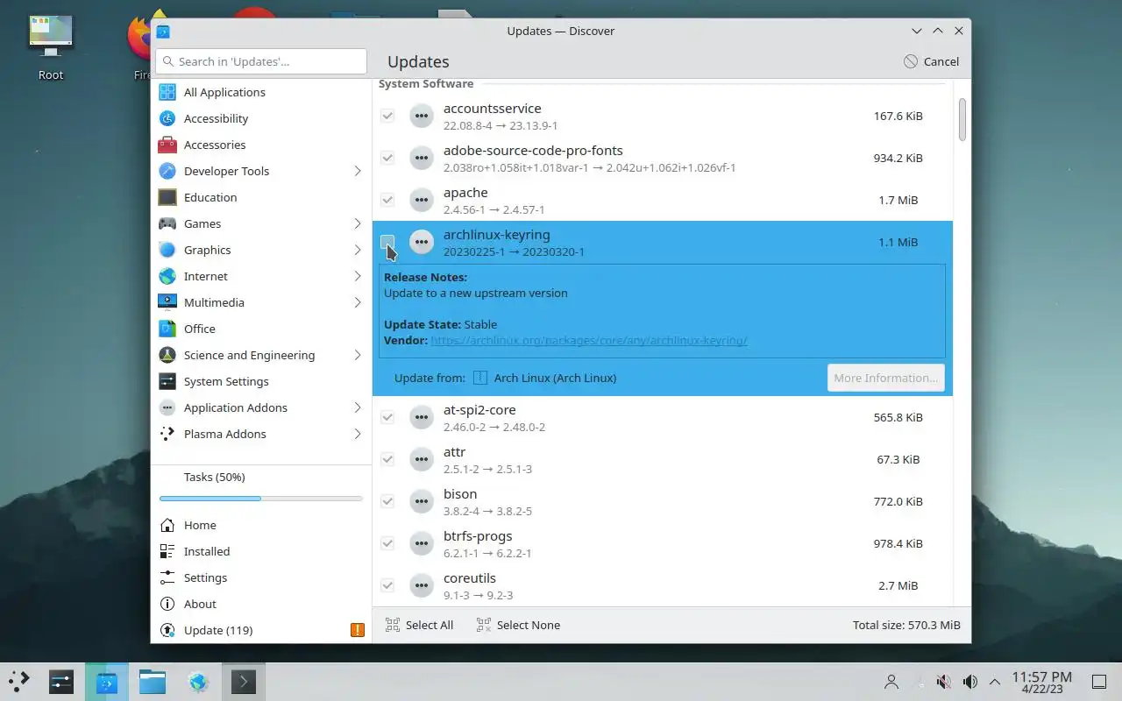Open the file manager in taskbar
The image size is (1122, 701).
[x=153, y=682]
